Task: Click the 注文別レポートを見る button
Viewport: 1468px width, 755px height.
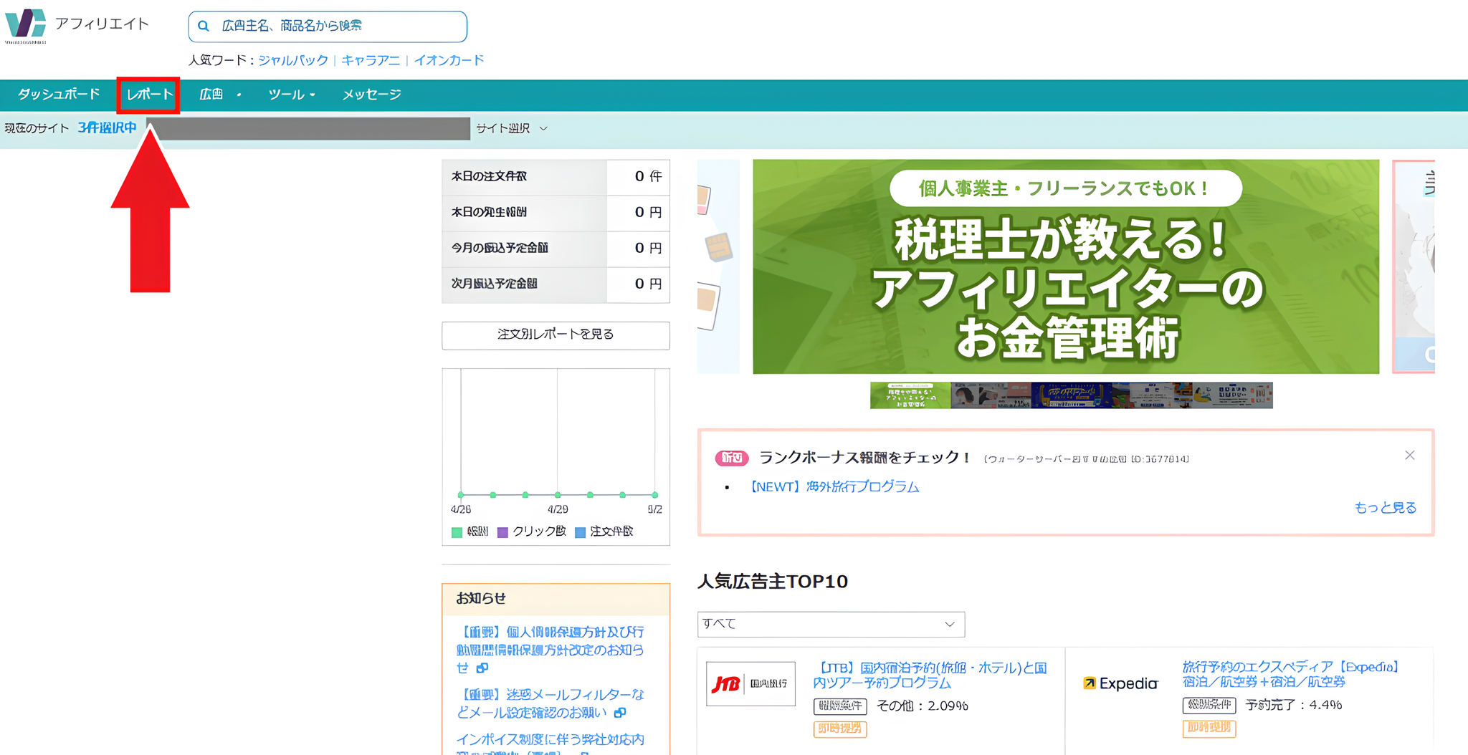Action: pos(555,335)
